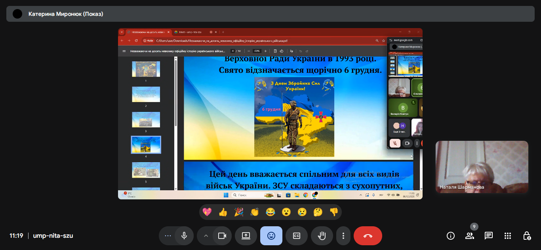Expand audio settings next to microphone
The width and height of the screenshot is (541, 250).
(x=168, y=236)
